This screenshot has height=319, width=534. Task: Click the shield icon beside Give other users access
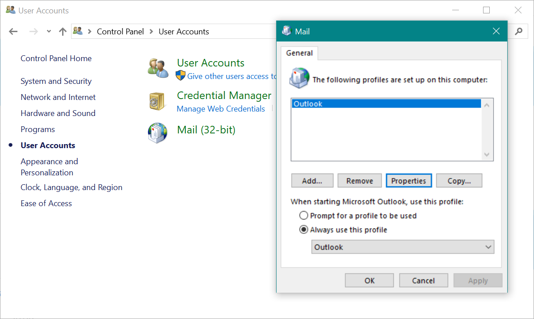point(181,75)
